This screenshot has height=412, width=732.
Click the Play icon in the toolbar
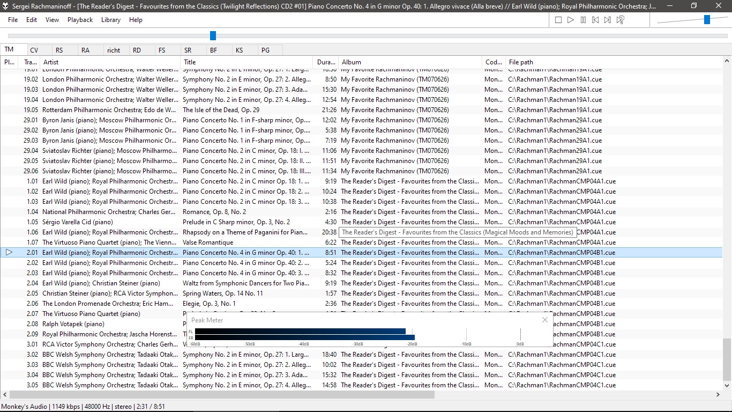[571, 20]
